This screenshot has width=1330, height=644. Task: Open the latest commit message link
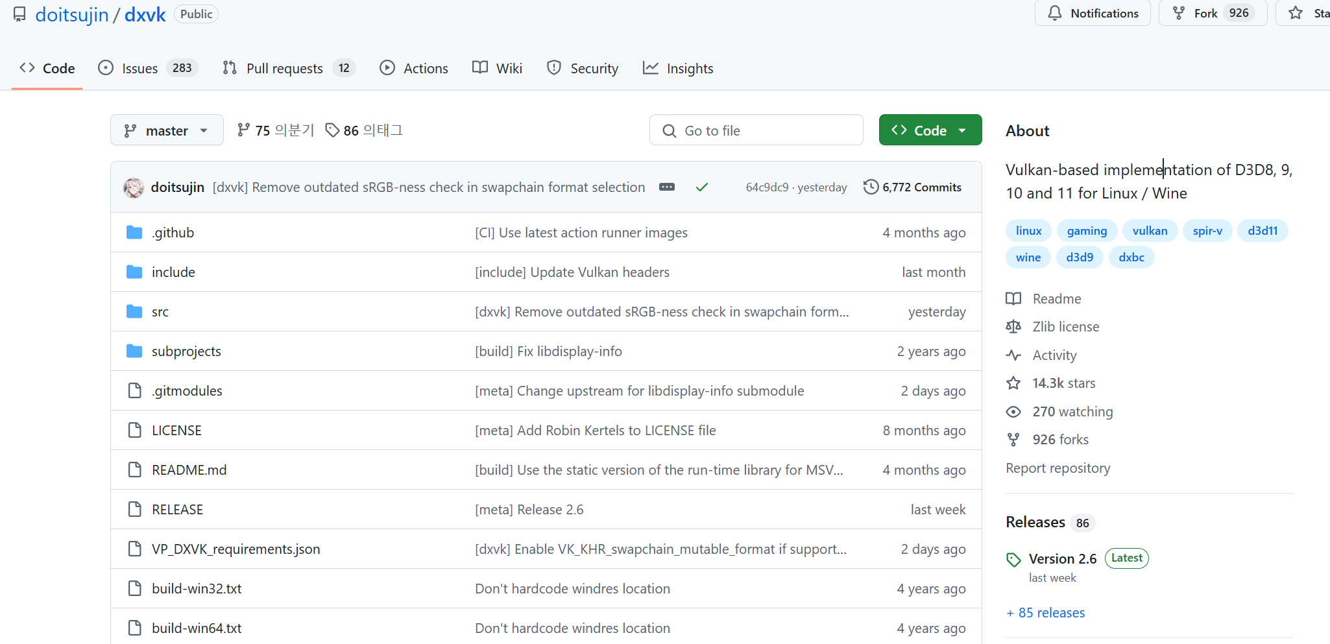(429, 187)
